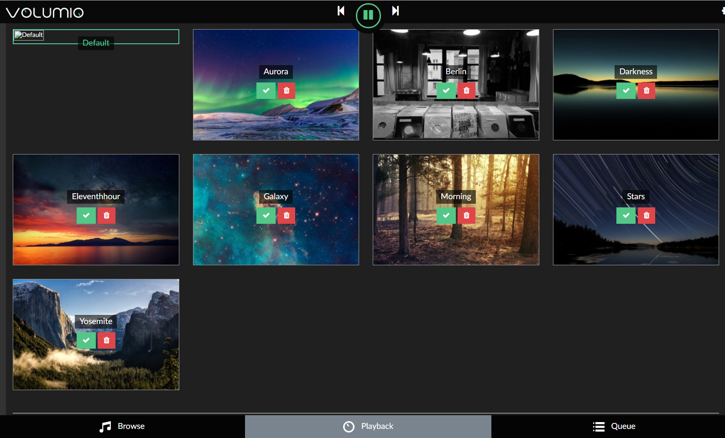Click the Aurora background thumbnail
Viewport: 725px width, 438px height.
[276, 85]
